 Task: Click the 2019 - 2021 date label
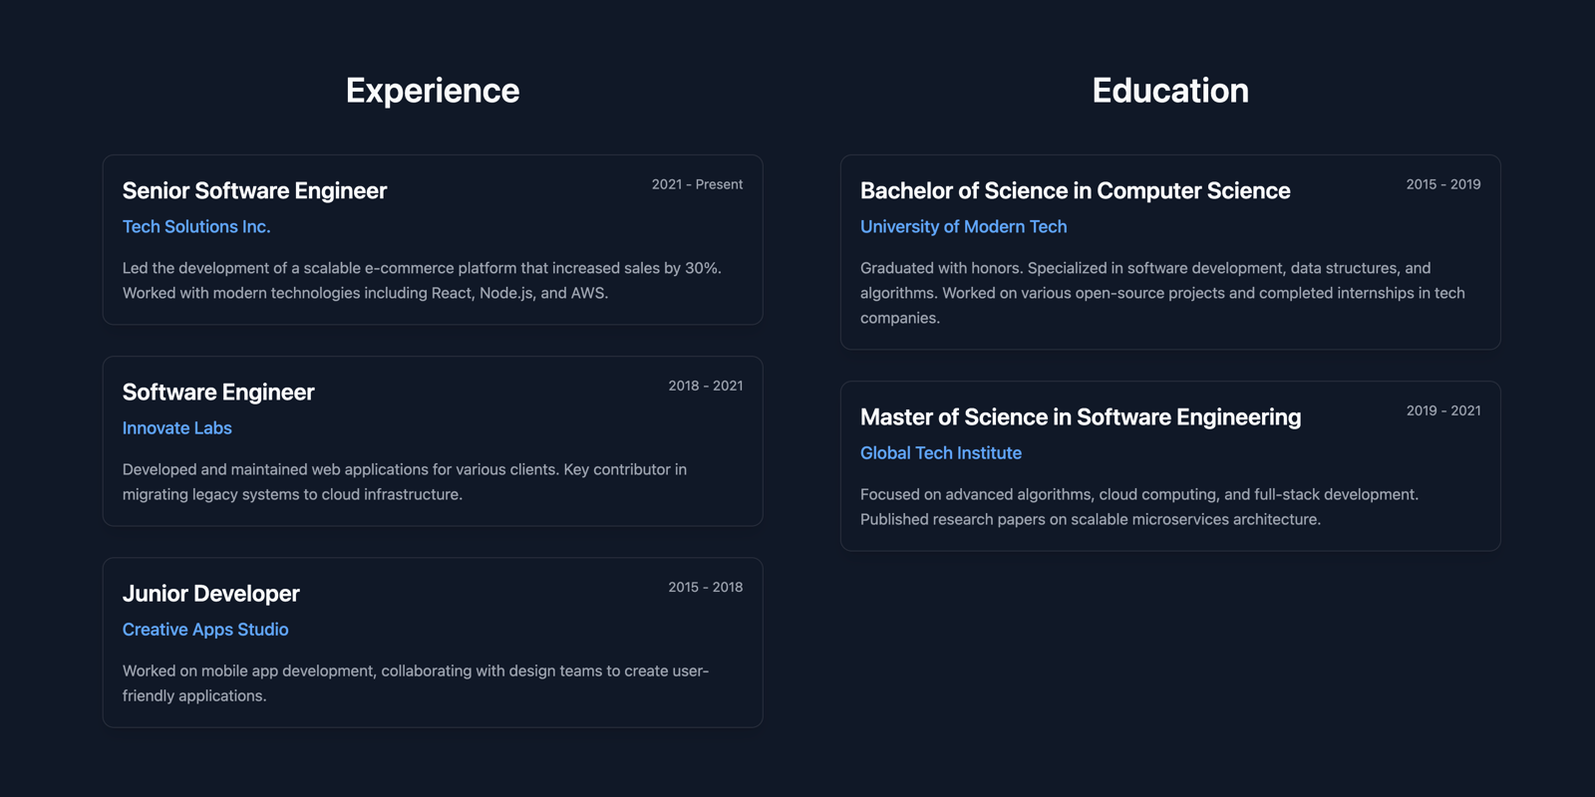coord(1443,410)
